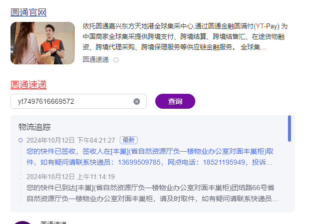
Task: Click the purple round avatar at bottom
Action: point(23,223)
